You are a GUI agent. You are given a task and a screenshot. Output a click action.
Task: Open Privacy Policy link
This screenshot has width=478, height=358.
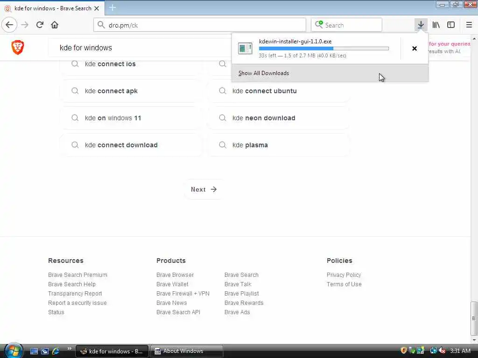coord(344,275)
